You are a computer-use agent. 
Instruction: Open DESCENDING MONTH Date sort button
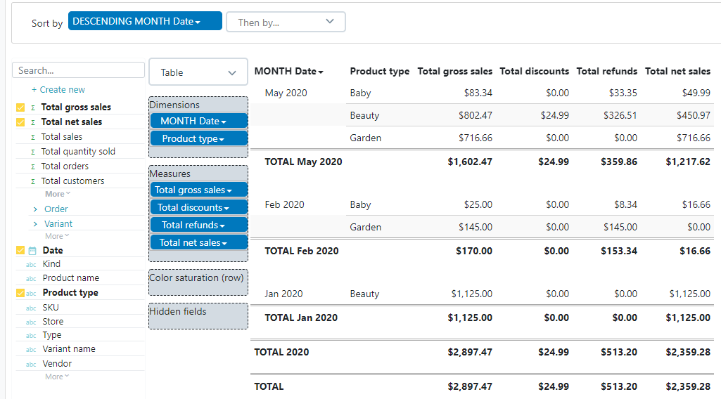click(145, 22)
